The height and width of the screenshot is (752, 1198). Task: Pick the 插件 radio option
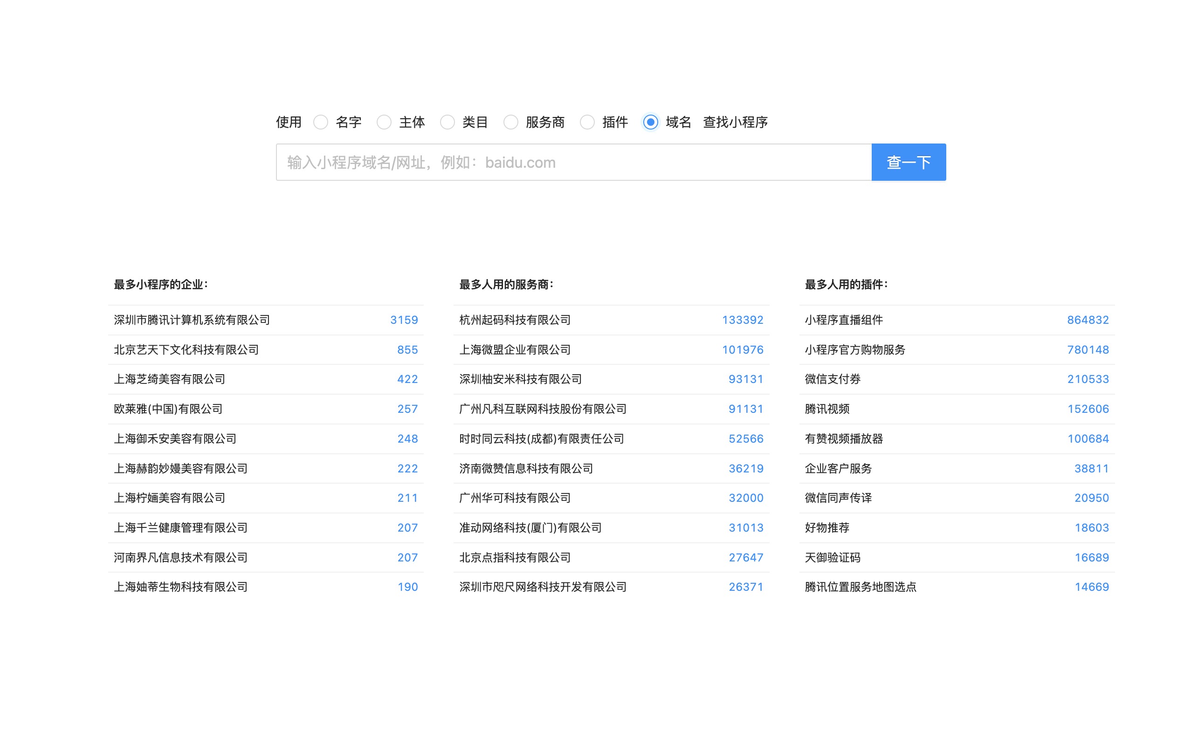tap(587, 122)
